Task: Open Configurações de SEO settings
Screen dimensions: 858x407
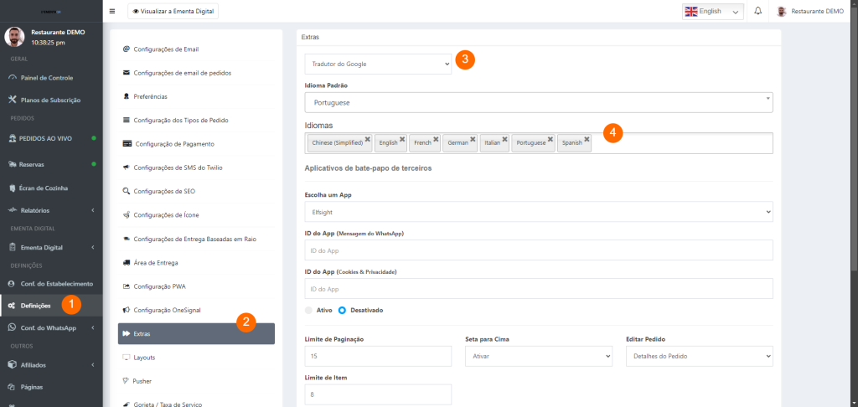Action: pos(165,191)
